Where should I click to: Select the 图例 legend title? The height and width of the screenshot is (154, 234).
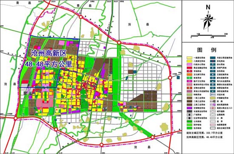[x=207, y=50]
